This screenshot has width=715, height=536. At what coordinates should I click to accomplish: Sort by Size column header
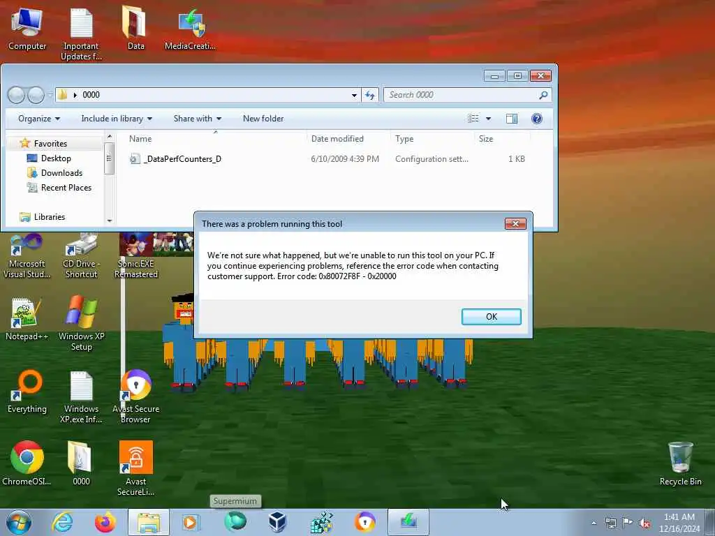(501, 139)
